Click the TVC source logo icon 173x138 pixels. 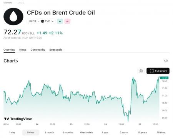coord(42,21)
